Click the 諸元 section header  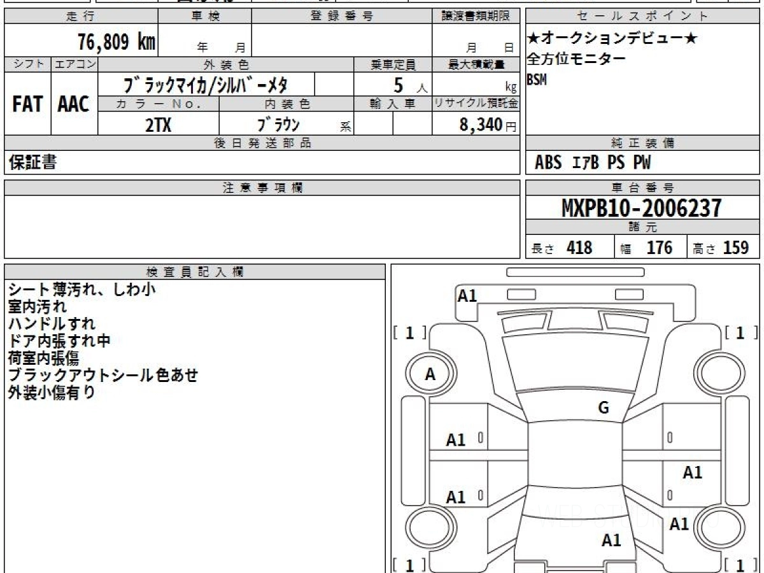tap(643, 227)
